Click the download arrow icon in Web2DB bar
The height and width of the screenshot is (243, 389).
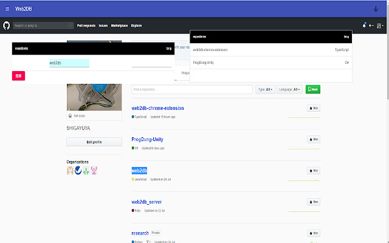tap(376, 9)
